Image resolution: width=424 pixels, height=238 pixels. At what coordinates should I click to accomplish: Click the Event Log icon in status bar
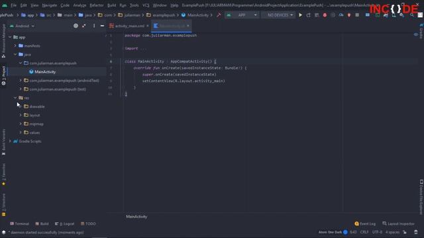(x=356, y=223)
